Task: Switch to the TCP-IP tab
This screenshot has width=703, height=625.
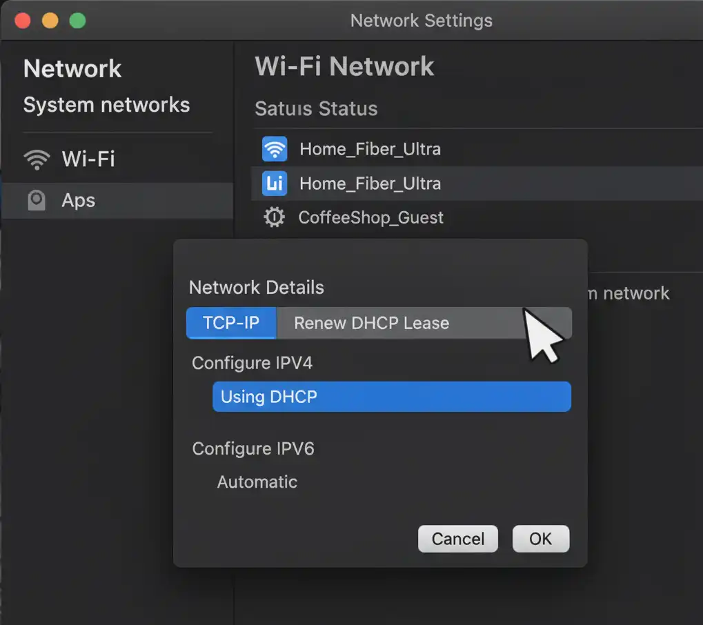Action: [x=231, y=323]
